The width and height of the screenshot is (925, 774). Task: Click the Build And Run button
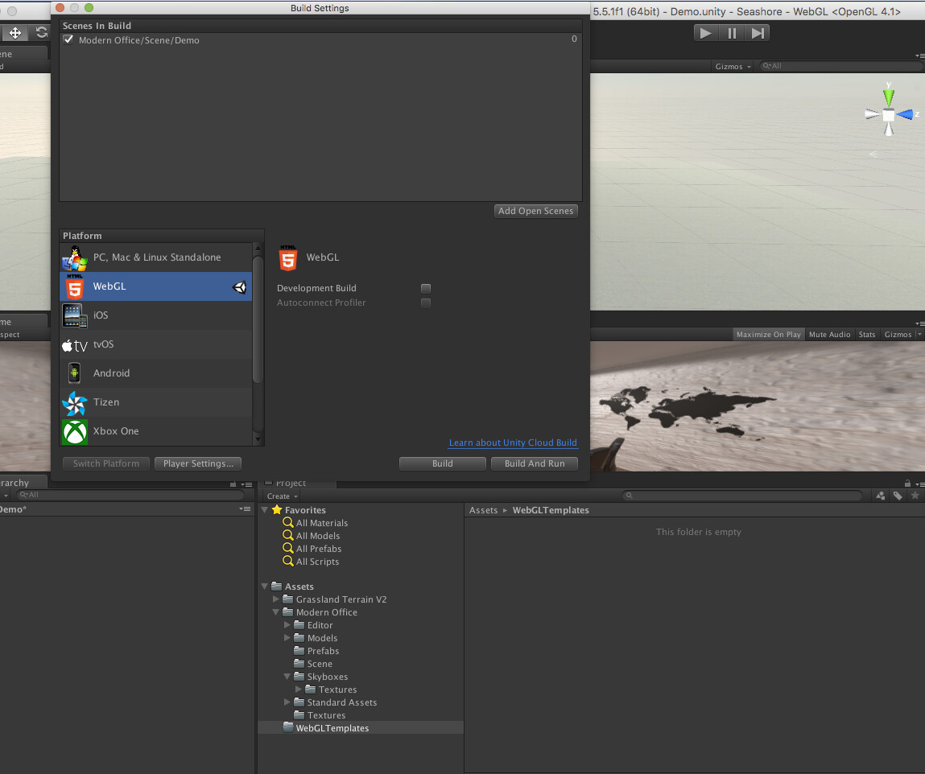[534, 463]
